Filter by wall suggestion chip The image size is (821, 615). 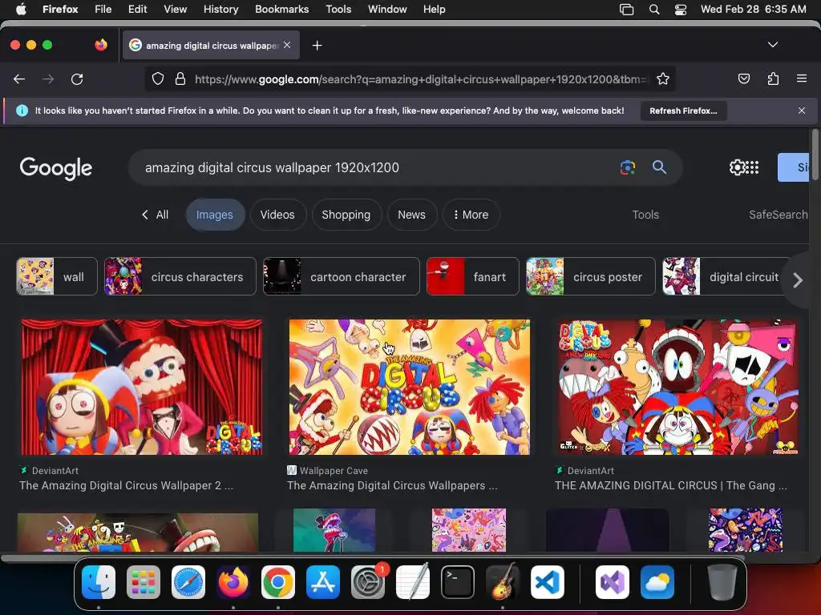57,276
